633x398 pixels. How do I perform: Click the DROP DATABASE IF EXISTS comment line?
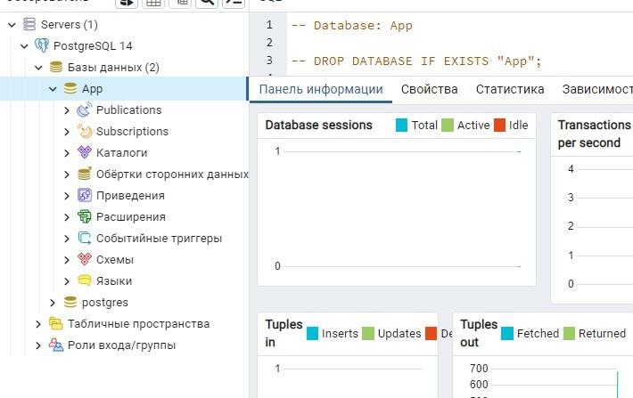click(416, 61)
